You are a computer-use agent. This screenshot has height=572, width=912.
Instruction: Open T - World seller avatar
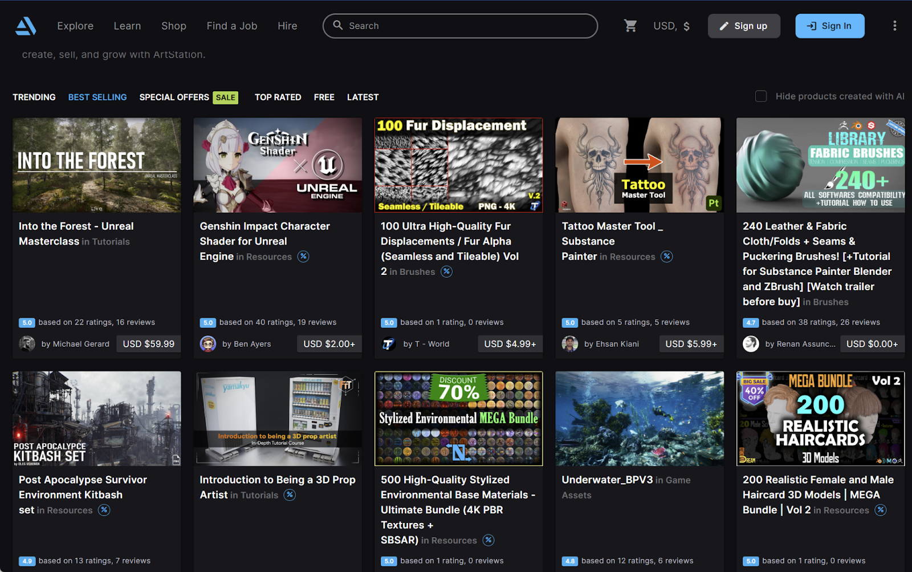pyautogui.click(x=389, y=343)
